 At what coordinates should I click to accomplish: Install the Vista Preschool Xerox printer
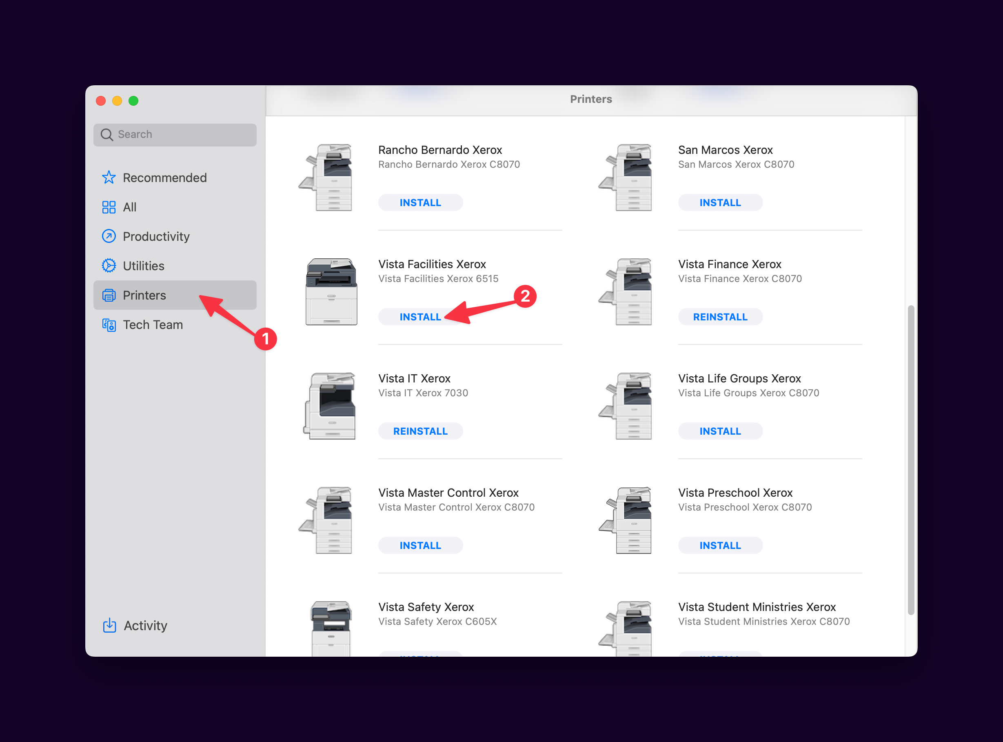[x=720, y=545]
